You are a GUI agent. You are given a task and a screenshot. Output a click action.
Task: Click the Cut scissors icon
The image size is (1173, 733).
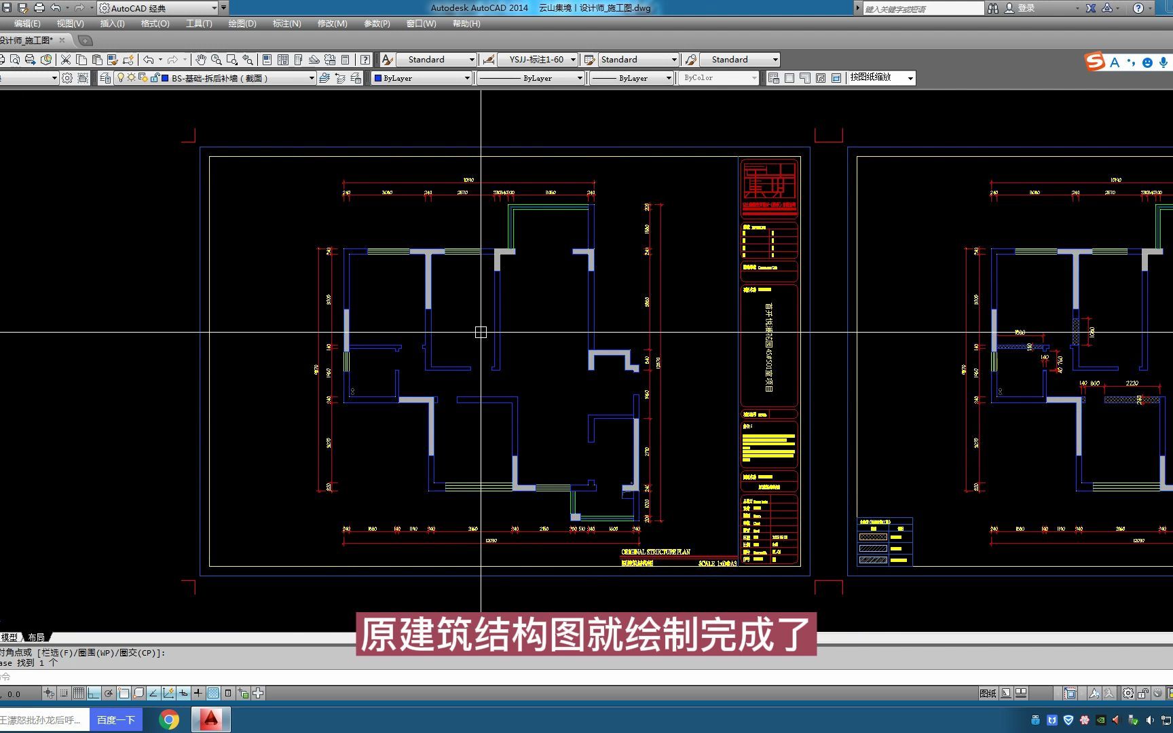66,60
